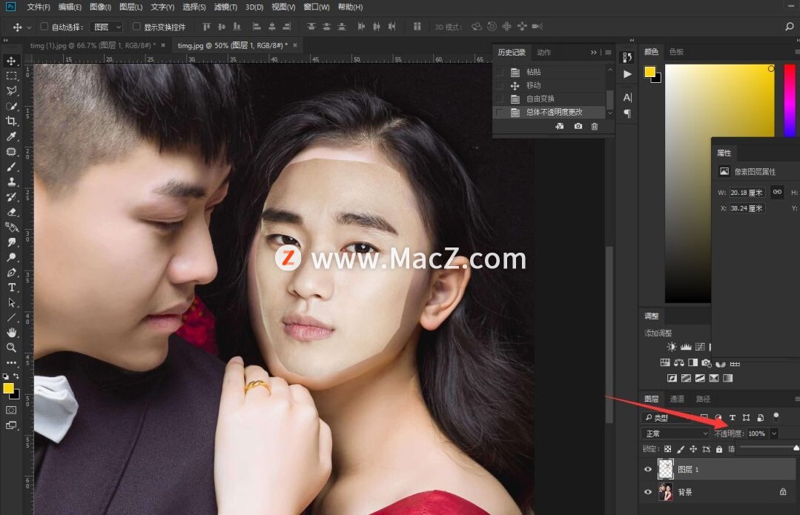Screen dimensions: 800x515
Task: Select the Quick Selection tool
Action: pyautogui.click(x=11, y=106)
